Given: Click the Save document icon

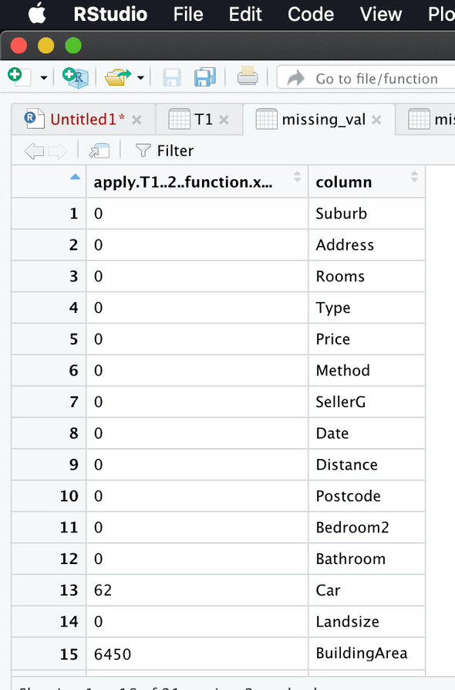Looking at the screenshot, I should pos(172,78).
